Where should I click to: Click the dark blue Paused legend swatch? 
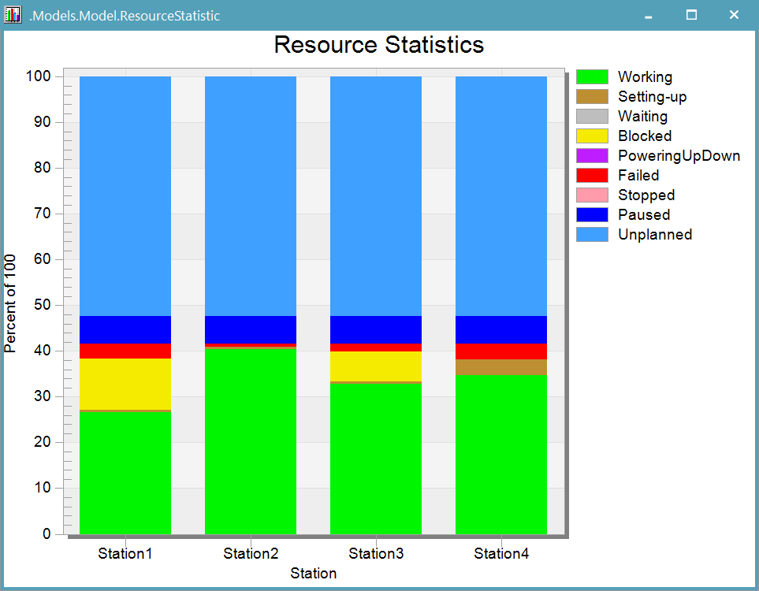[x=592, y=215]
